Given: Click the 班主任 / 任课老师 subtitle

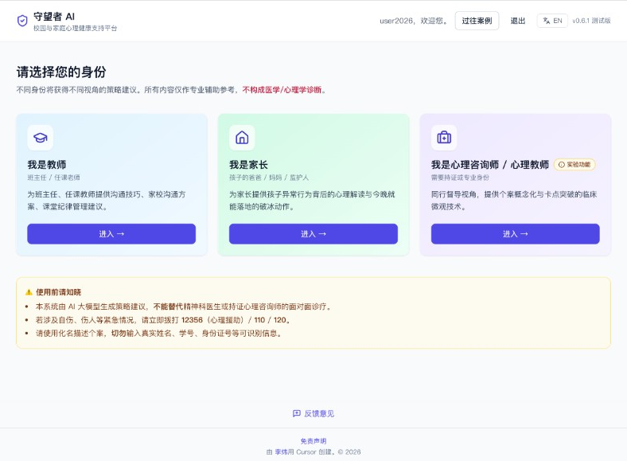Looking at the screenshot, I should (53, 178).
